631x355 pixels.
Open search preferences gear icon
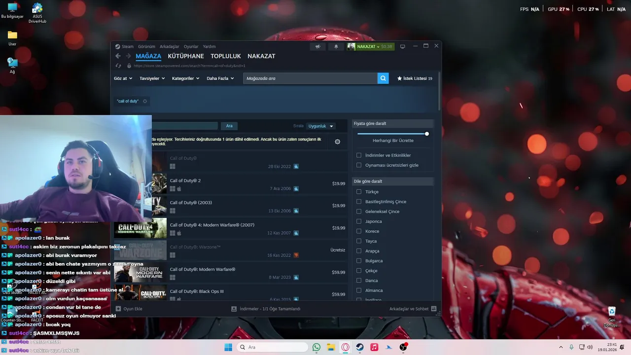[x=338, y=142]
